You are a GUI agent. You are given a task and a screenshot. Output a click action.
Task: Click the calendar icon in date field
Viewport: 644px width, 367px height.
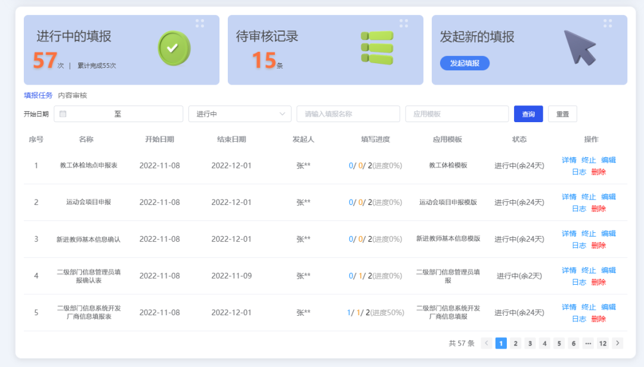tap(63, 114)
